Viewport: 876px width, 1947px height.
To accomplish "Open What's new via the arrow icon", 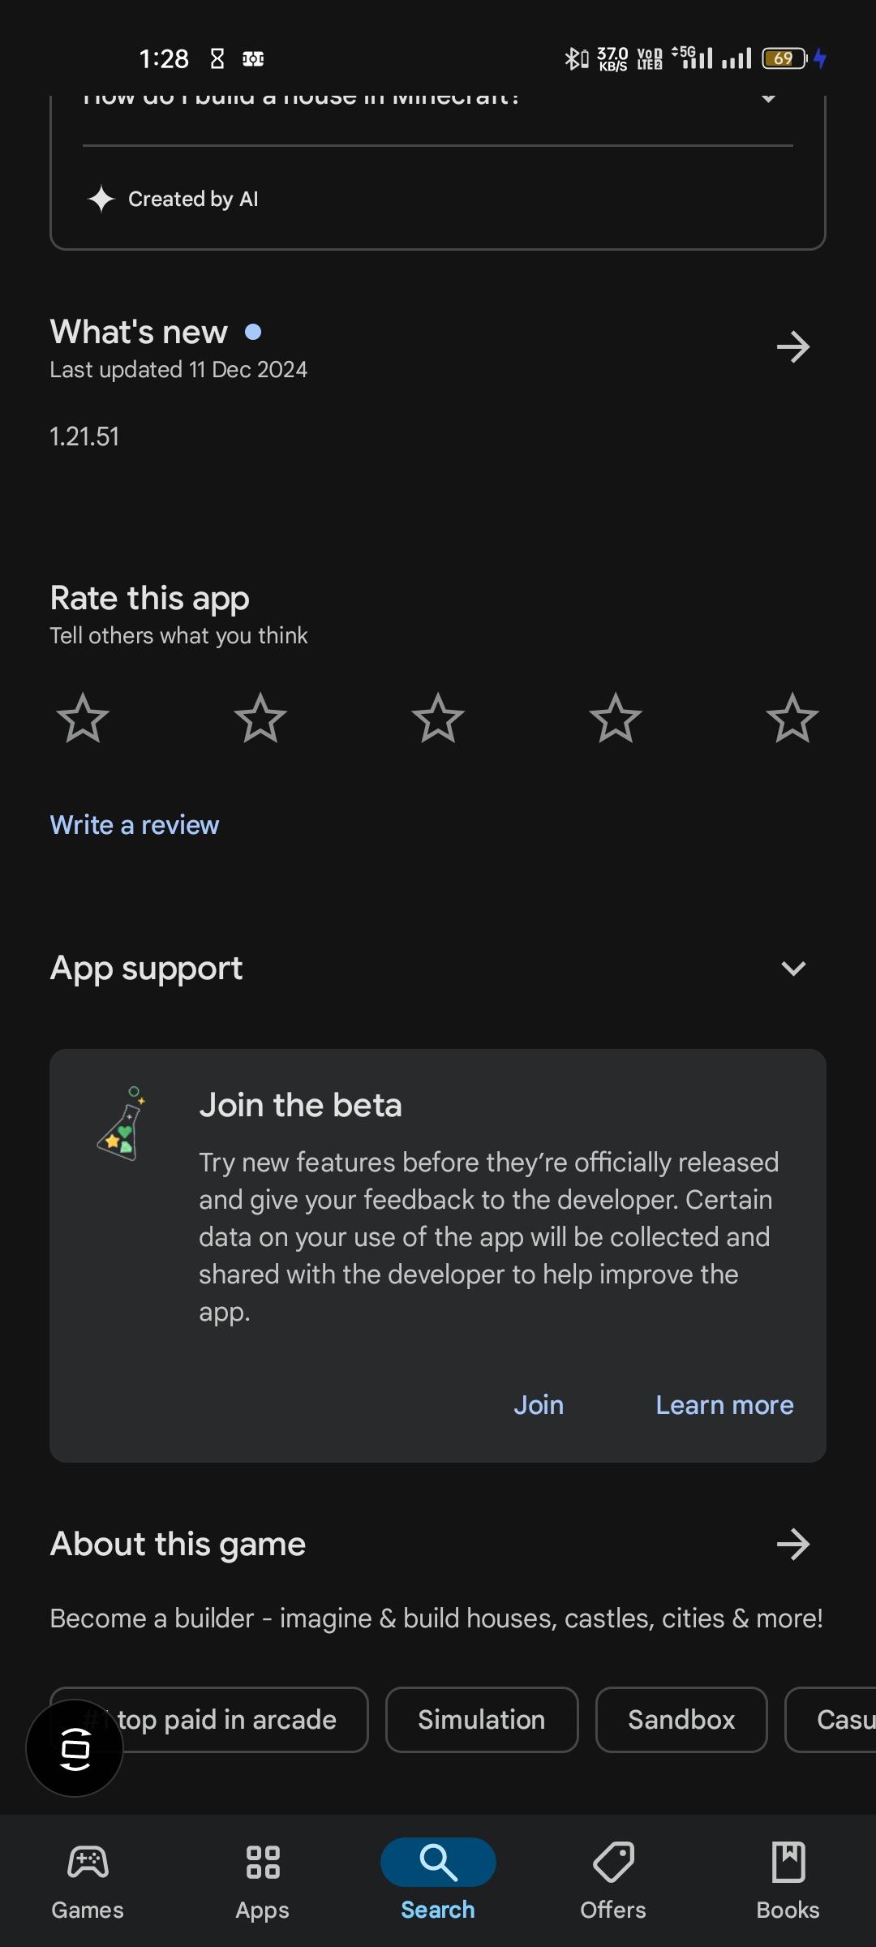I will click(793, 347).
